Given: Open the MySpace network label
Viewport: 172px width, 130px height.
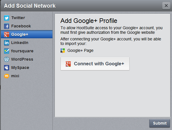Looking at the screenshot, I should point(20,68).
